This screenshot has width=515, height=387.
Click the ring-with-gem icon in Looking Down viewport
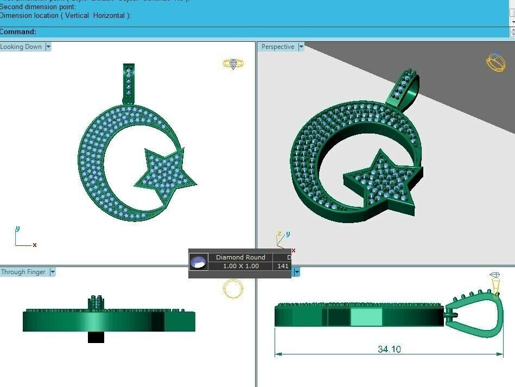[233, 64]
